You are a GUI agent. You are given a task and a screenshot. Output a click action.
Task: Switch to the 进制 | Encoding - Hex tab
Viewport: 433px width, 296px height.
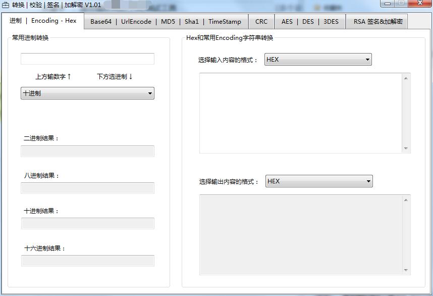point(43,21)
